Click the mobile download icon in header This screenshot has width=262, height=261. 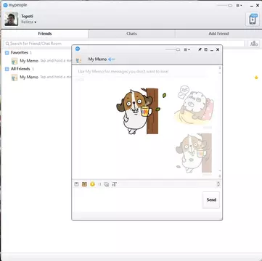(253, 20)
